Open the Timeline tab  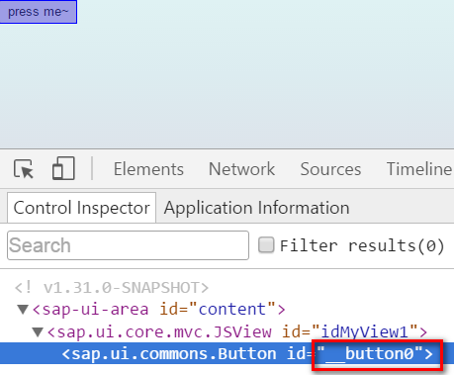tap(419, 169)
